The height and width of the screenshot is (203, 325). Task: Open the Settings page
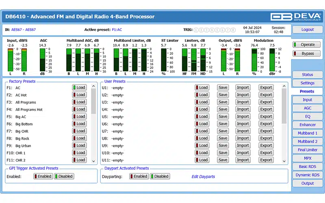[308, 83]
